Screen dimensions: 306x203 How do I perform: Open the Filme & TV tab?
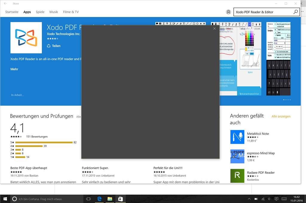71,12
